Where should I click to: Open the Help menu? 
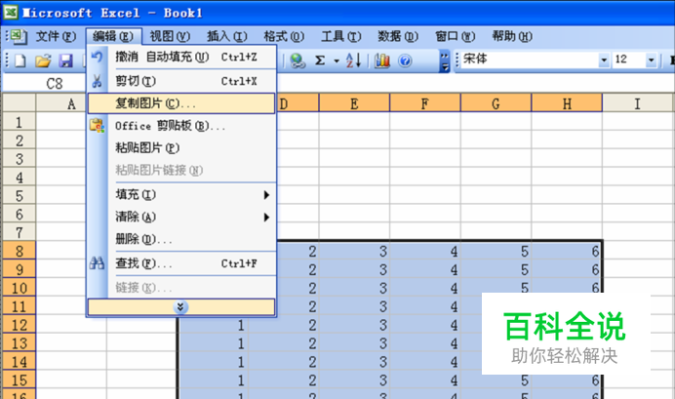point(512,37)
